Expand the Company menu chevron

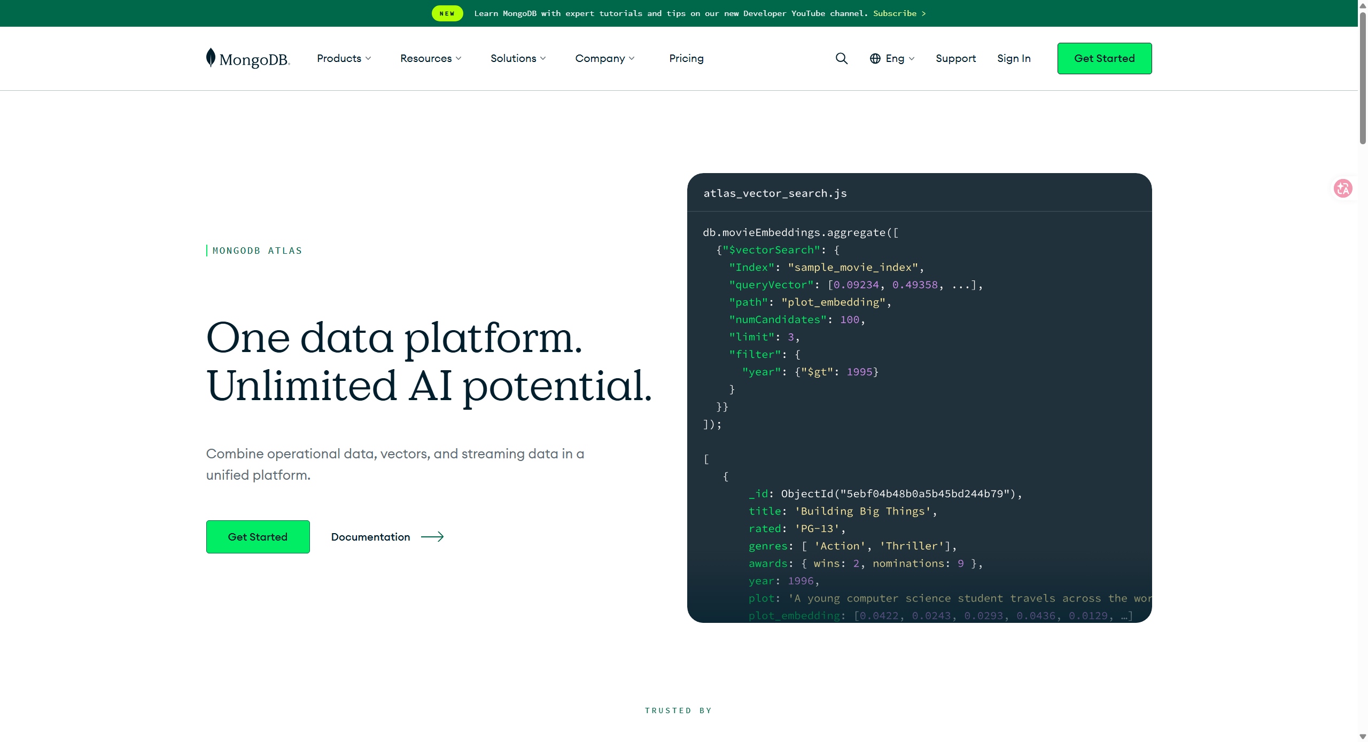[632, 58]
